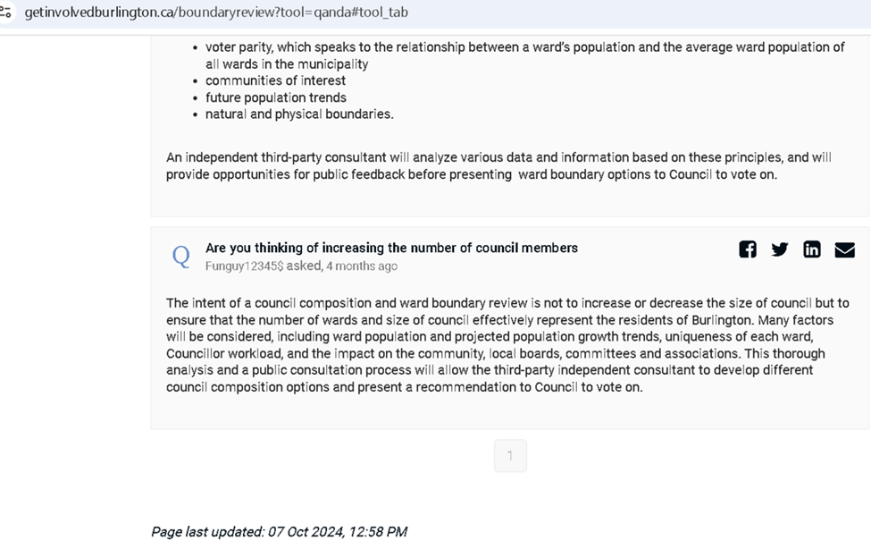Share the question on Facebook
871x549 pixels.
(748, 249)
